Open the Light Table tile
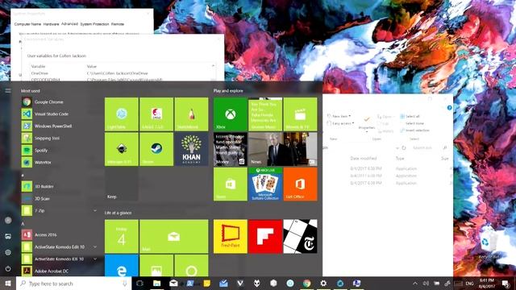This screenshot has width=516, height=290. click(x=122, y=114)
